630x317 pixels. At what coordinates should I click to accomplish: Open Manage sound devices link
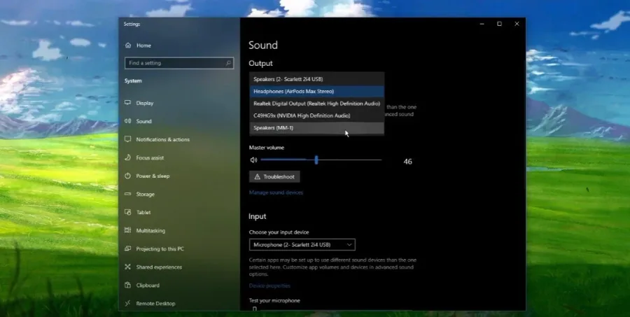pyautogui.click(x=276, y=192)
